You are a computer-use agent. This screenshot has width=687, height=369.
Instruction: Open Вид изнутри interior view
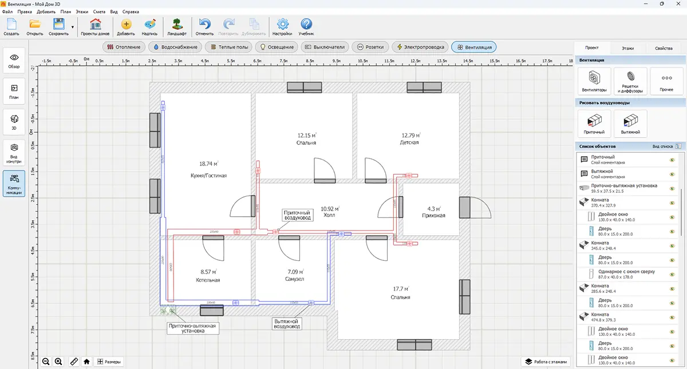click(x=14, y=153)
